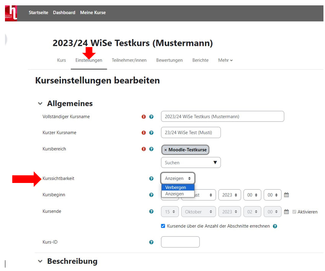The height and width of the screenshot is (271, 325).
Task: Collapse the Allgemeines section
Action: point(41,103)
